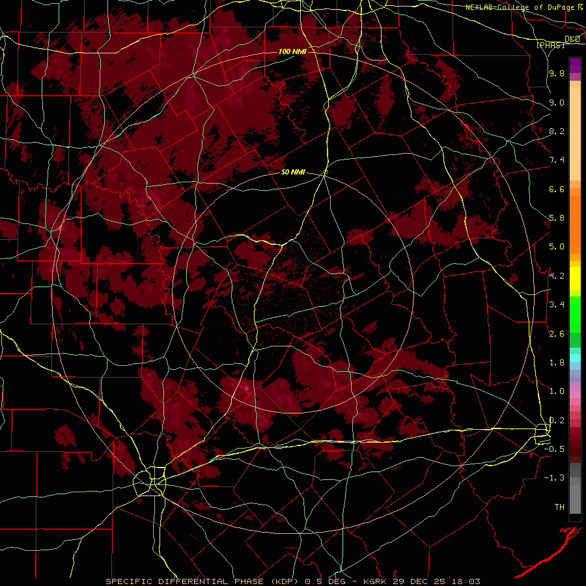
Task: Pick the purple top segment of color bar
Action: [x=575, y=65]
